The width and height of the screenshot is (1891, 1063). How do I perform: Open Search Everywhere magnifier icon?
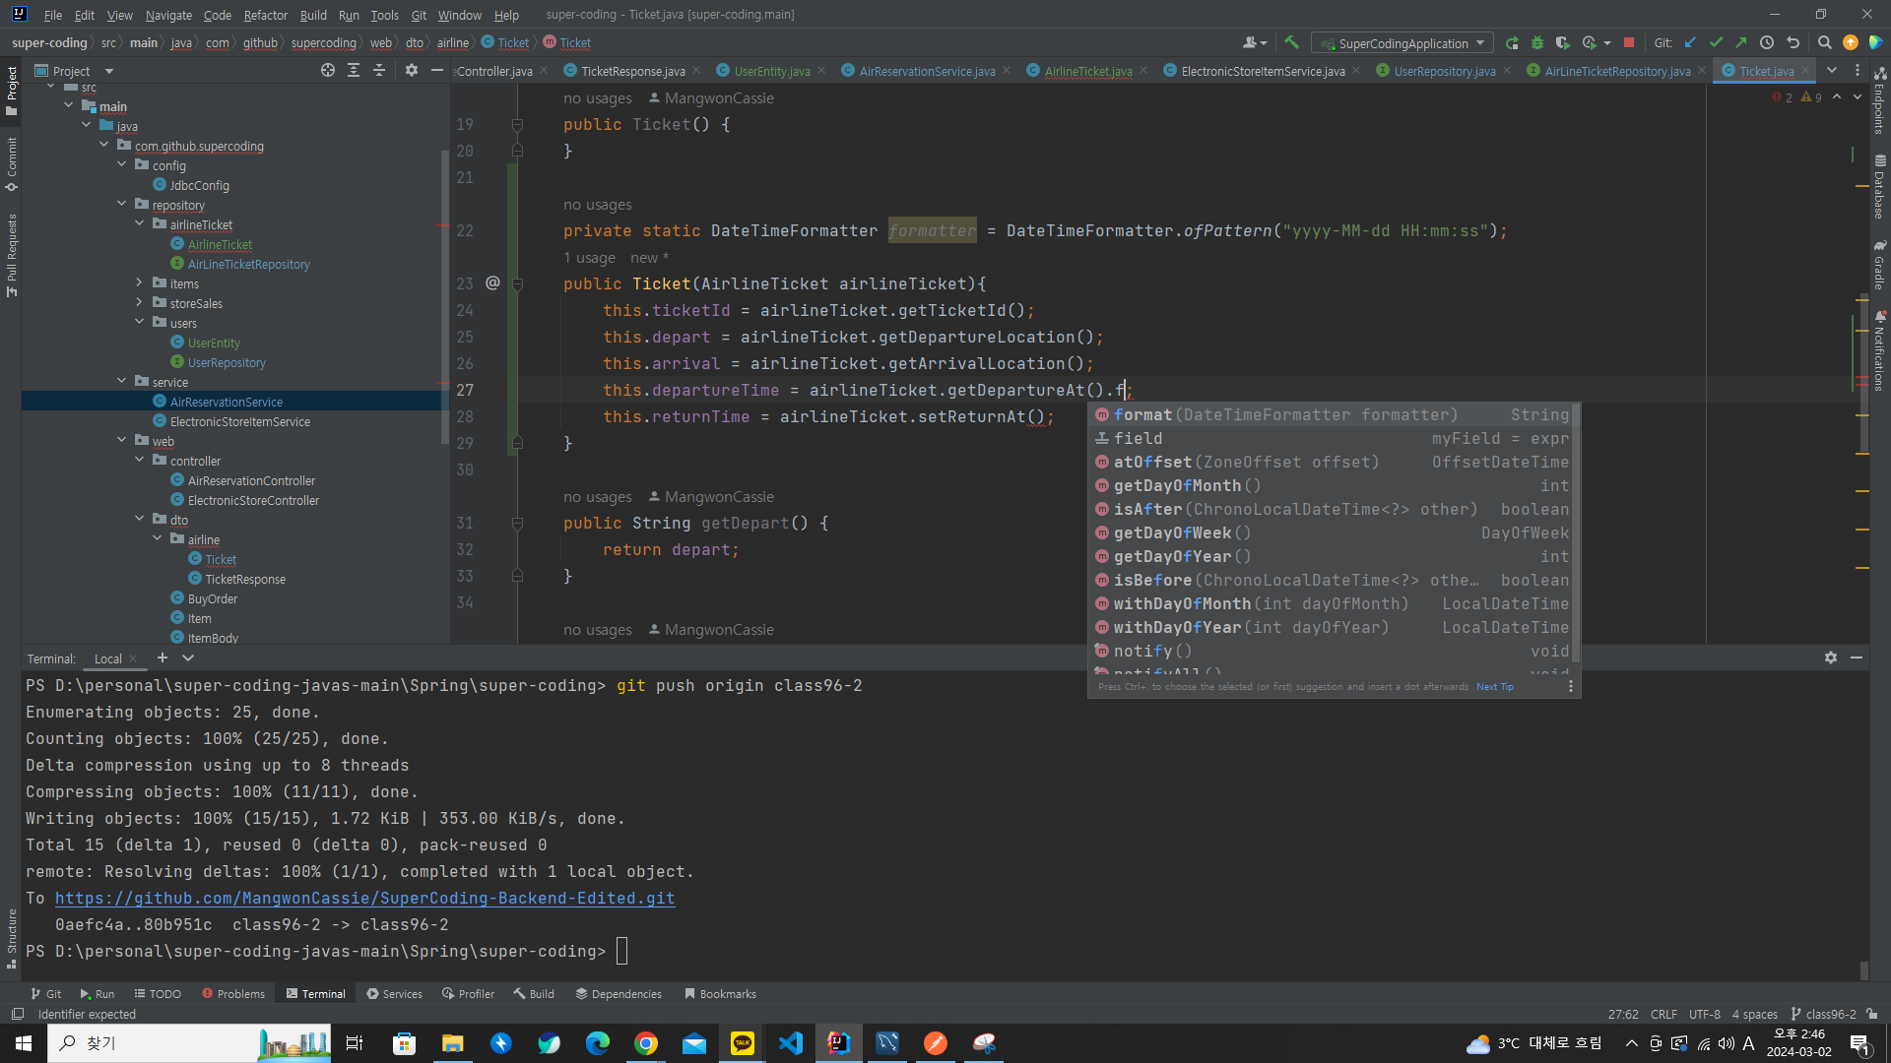[x=1824, y=43]
